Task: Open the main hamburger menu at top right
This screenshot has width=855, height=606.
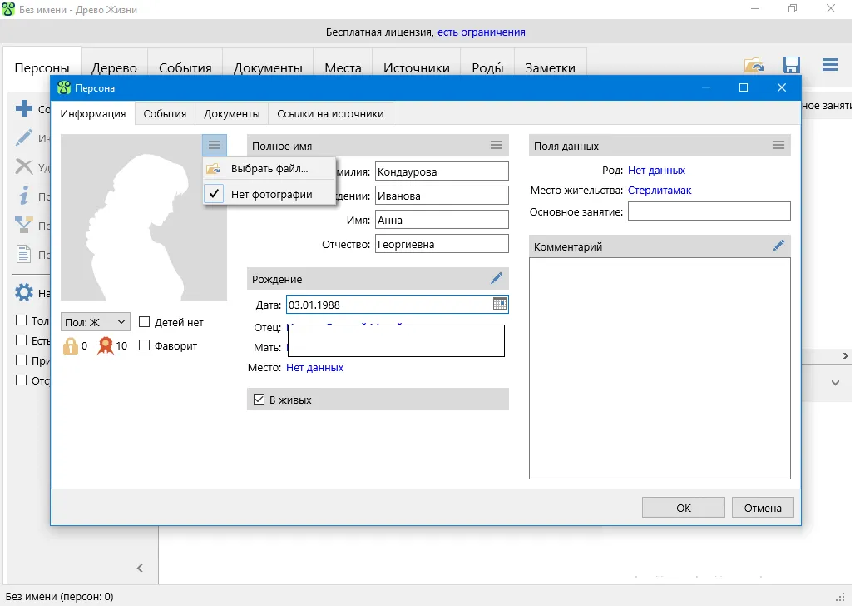Action: pos(829,65)
